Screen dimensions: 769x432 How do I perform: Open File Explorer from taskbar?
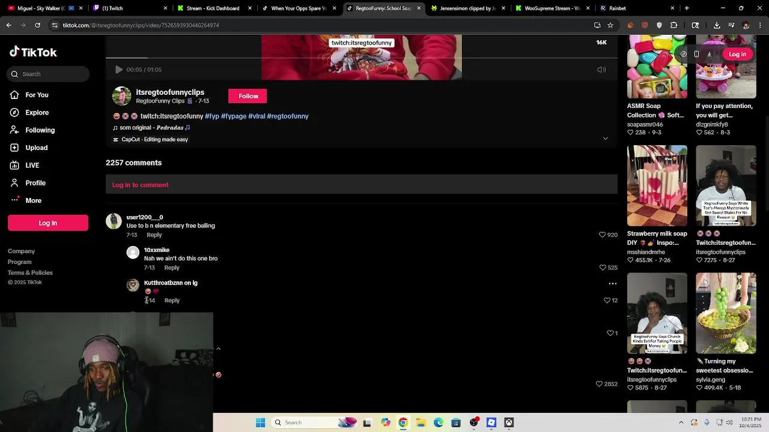(421, 422)
